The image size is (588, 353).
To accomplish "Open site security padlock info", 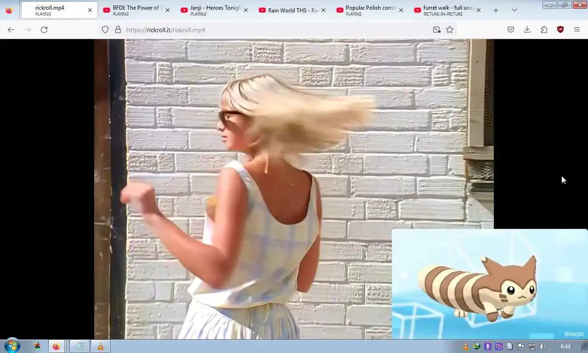I will click(x=118, y=30).
